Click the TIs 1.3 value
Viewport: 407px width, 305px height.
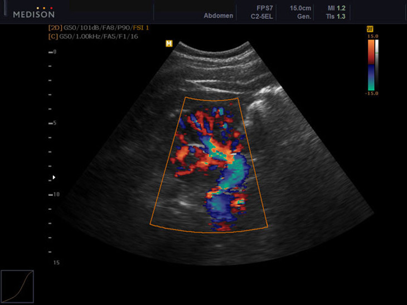(336, 17)
